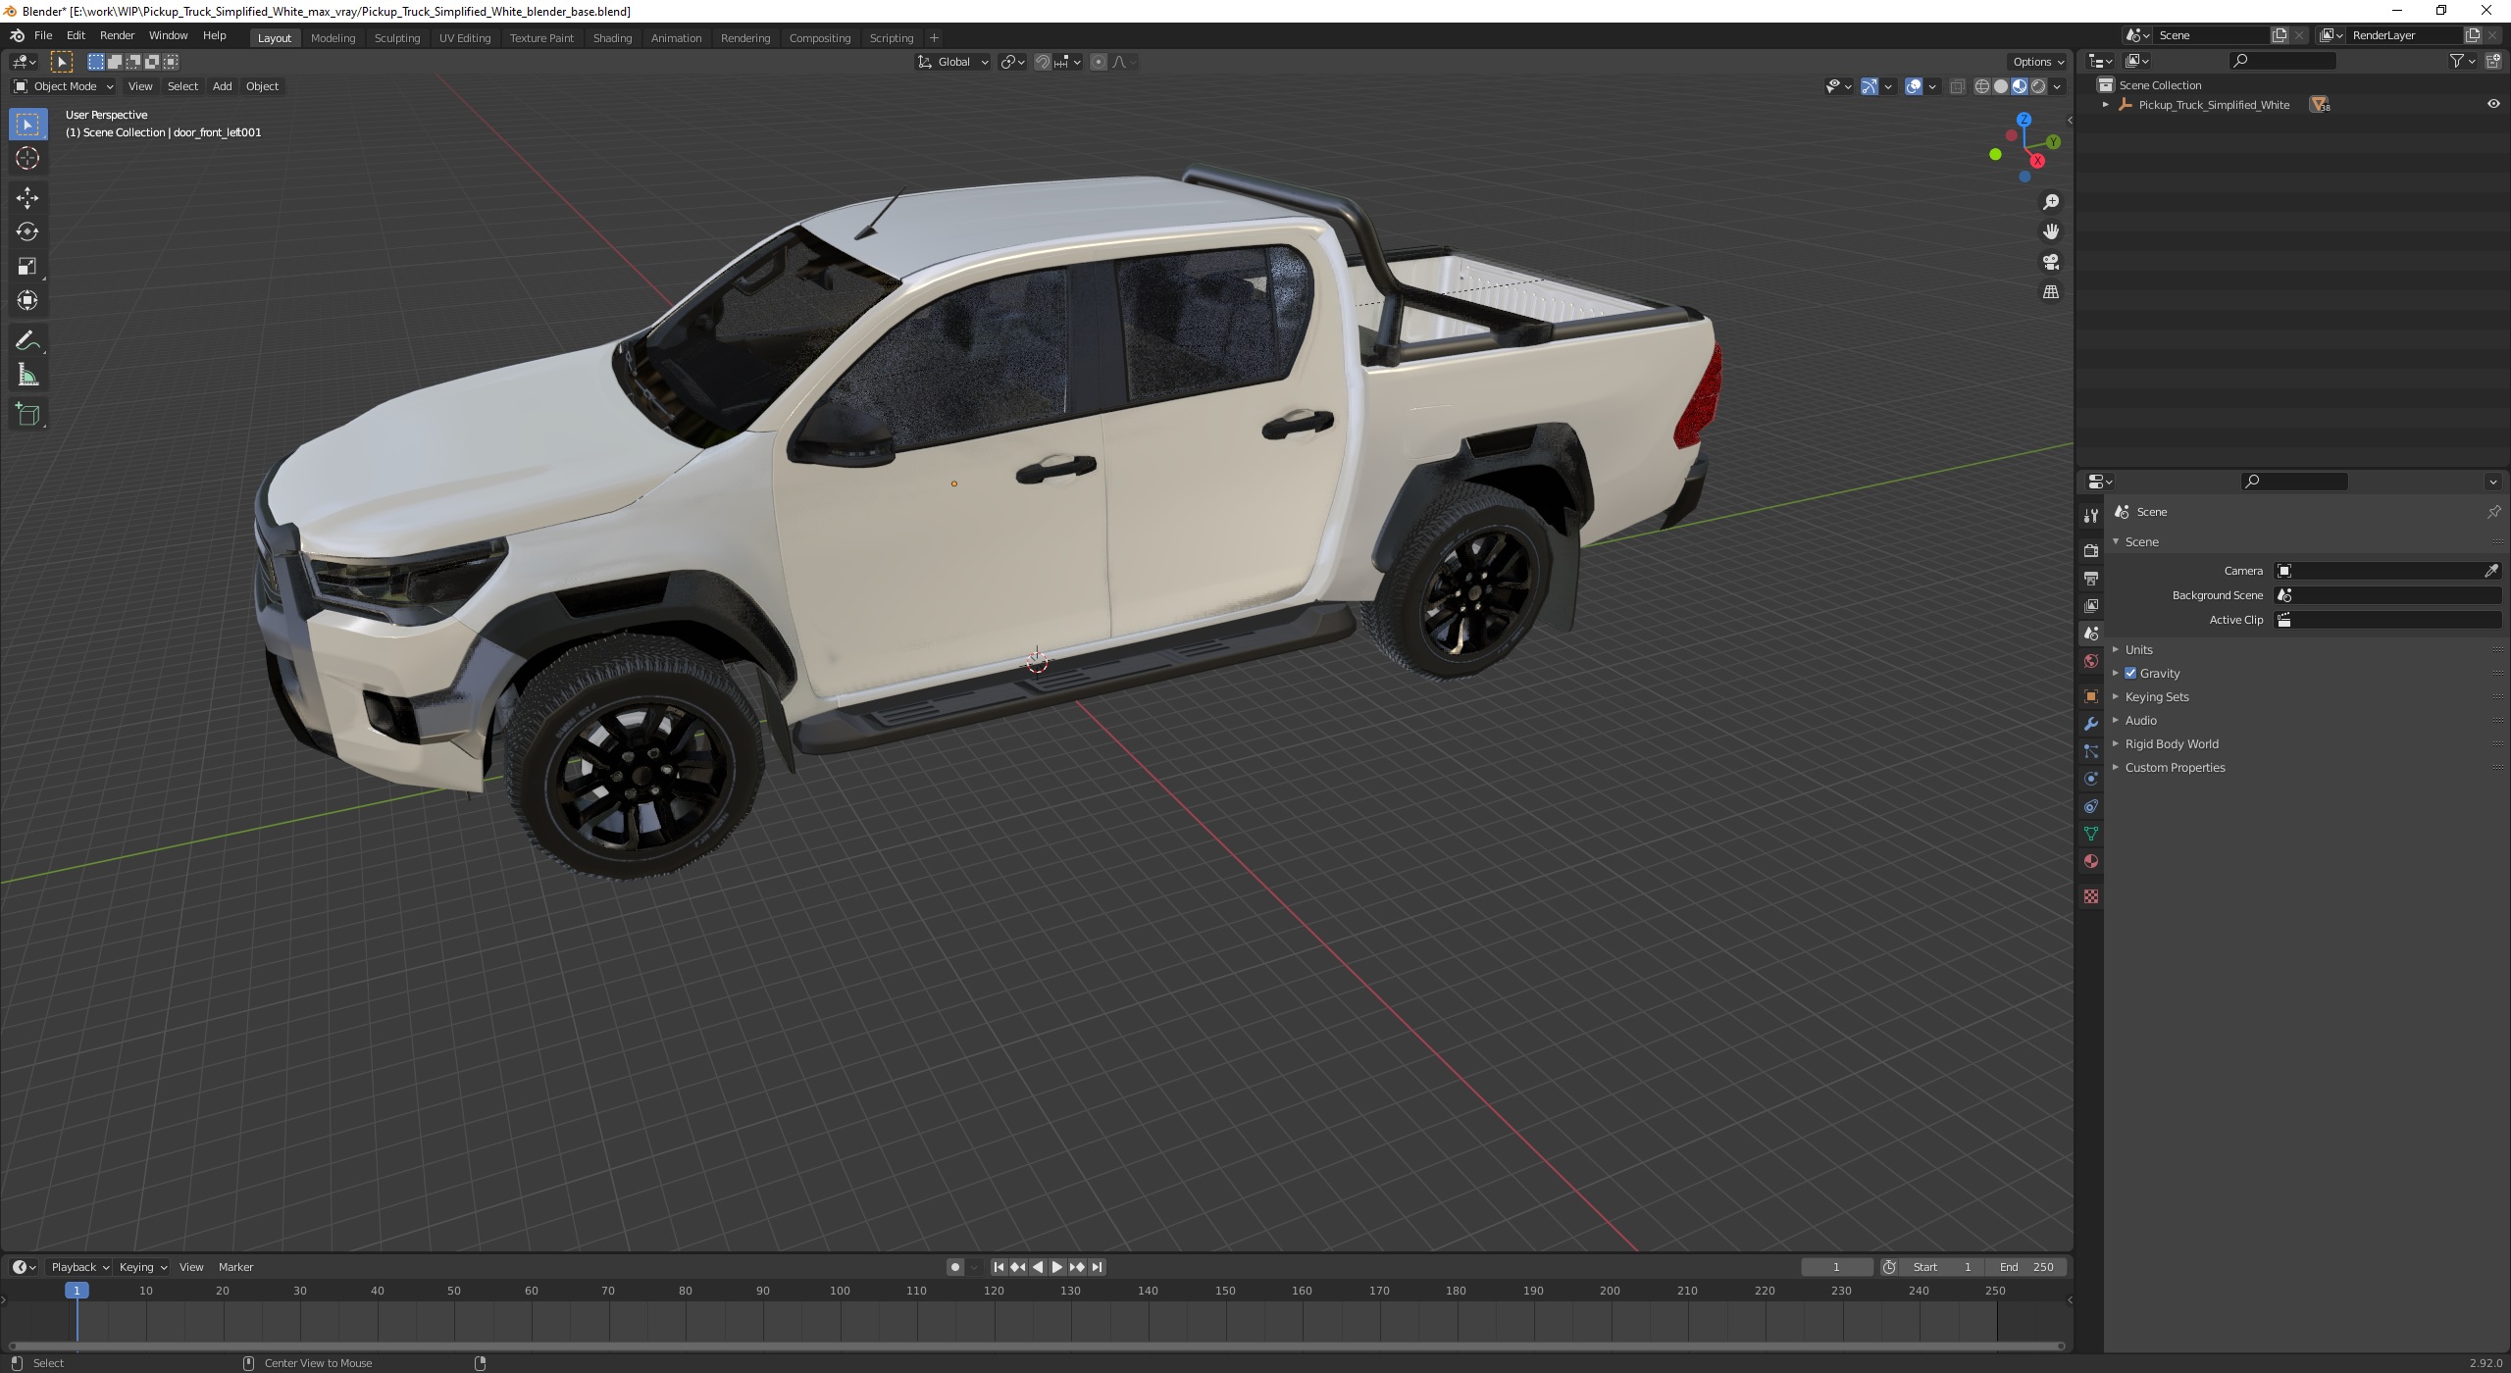Expand Pickup_Truck_Simplified_White in outliner
Viewport: 2511px width, 1373px height.
(2105, 104)
